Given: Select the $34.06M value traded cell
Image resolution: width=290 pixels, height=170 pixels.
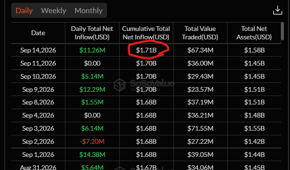Looking at the screenshot, I should coord(200,167).
